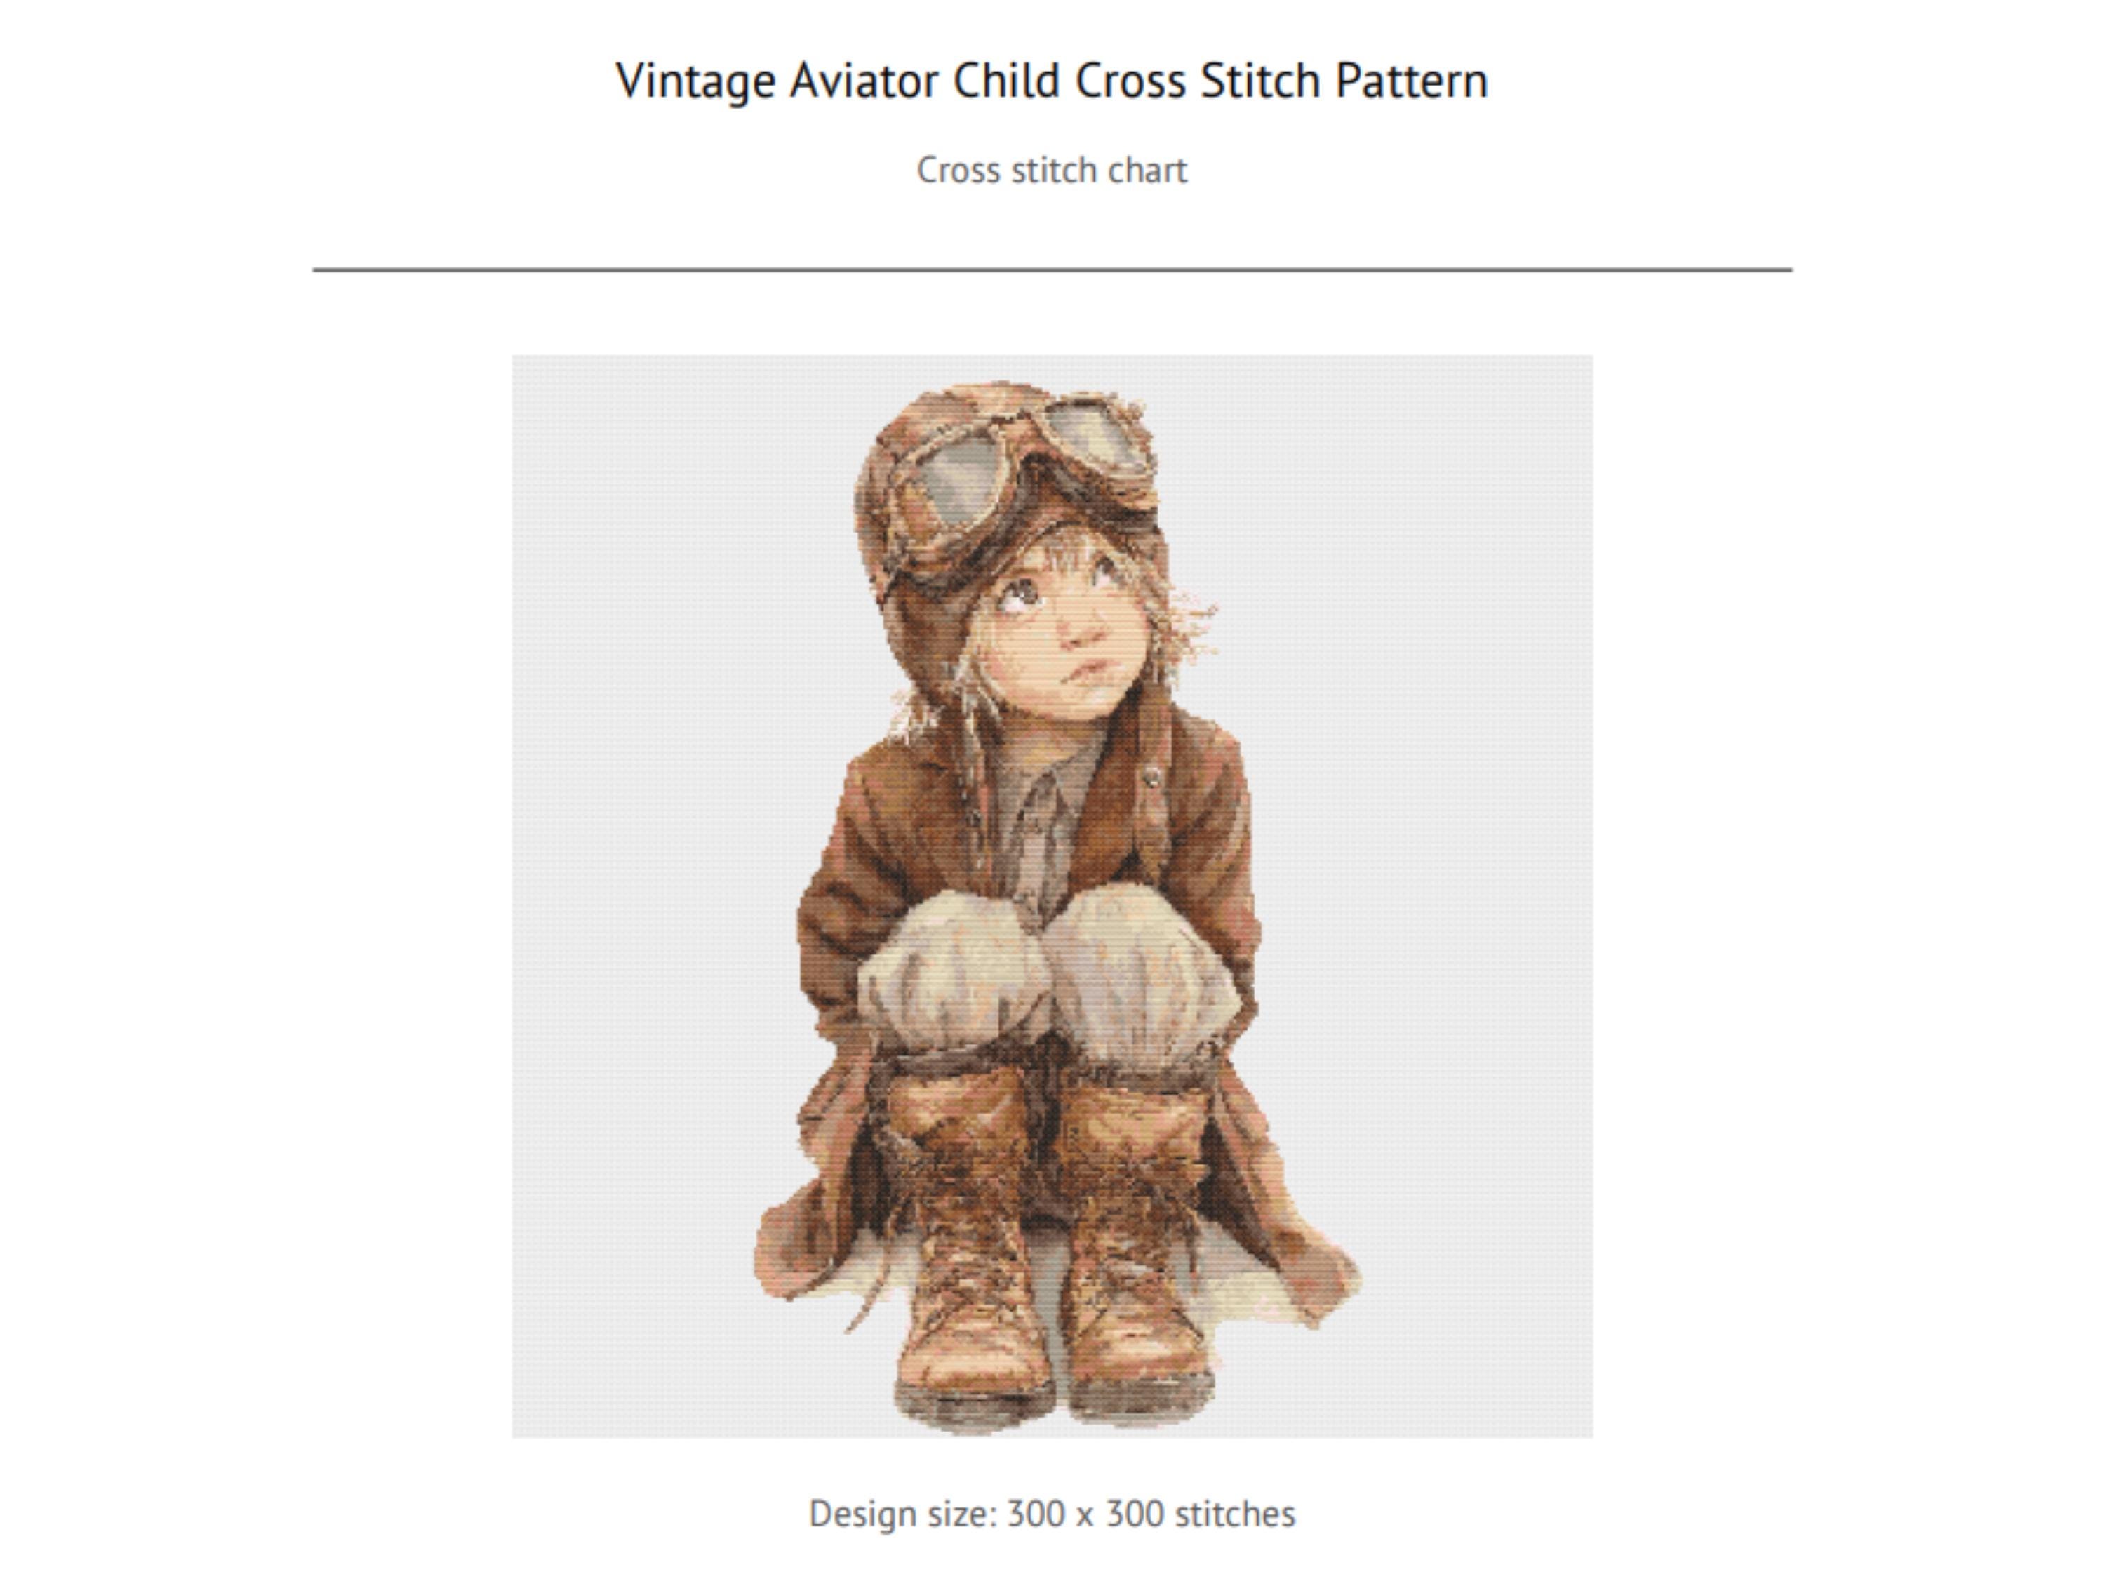Click the horizontal divider line

click(x=1052, y=270)
